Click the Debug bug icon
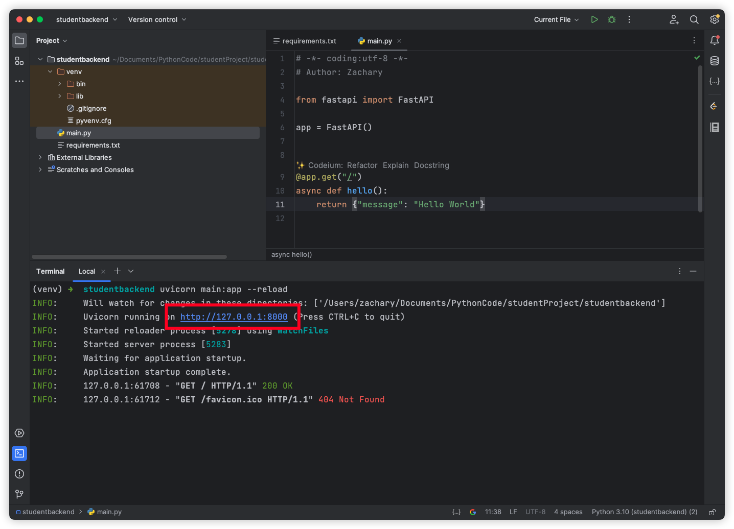Viewport: 734px width, 529px height. 611,19
